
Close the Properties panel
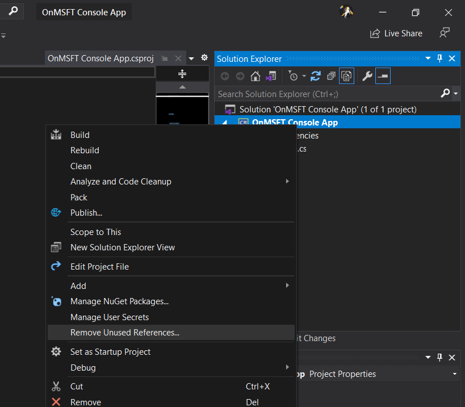(x=452, y=358)
